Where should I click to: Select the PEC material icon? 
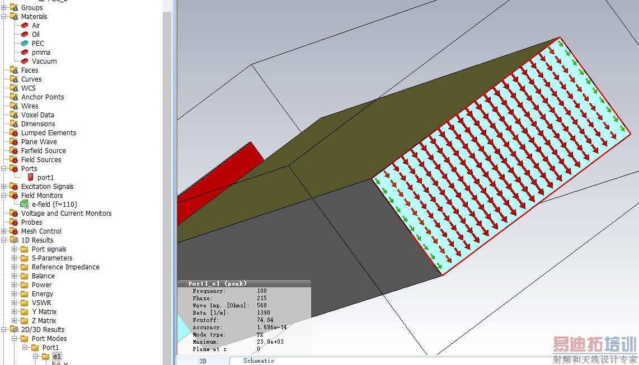pyautogui.click(x=25, y=43)
